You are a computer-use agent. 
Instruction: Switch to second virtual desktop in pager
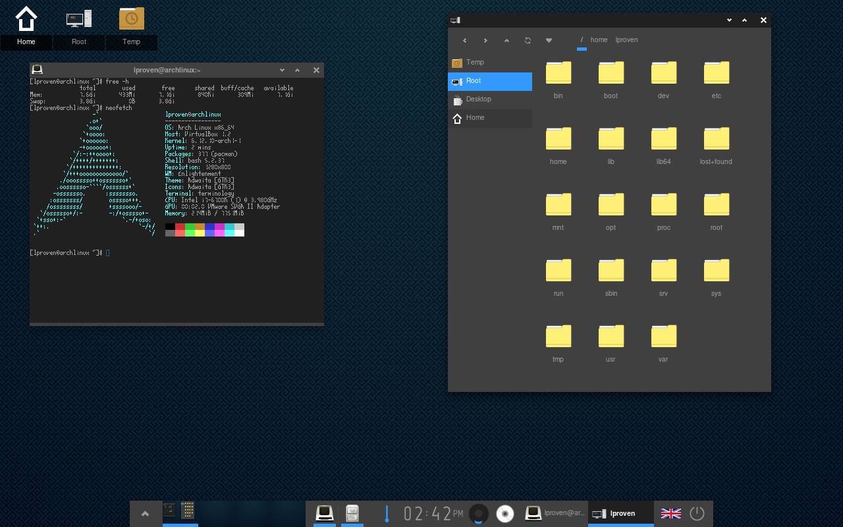(x=216, y=514)
